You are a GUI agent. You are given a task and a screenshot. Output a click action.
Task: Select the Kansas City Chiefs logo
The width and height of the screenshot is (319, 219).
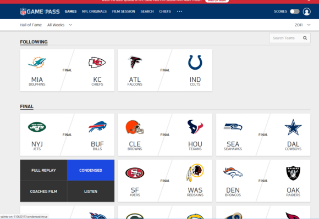coord(97,63)
